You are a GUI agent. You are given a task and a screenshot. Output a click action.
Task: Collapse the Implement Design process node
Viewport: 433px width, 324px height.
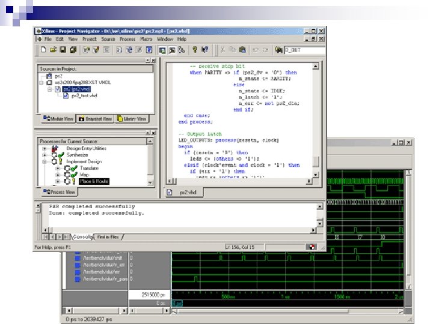[x=45, y=161]
